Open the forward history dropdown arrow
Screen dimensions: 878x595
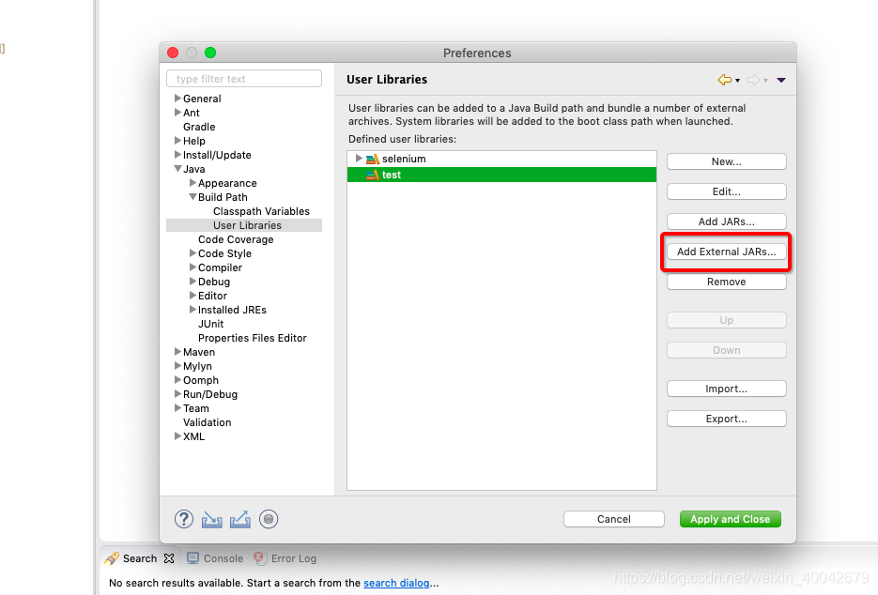tap(765, 81)
